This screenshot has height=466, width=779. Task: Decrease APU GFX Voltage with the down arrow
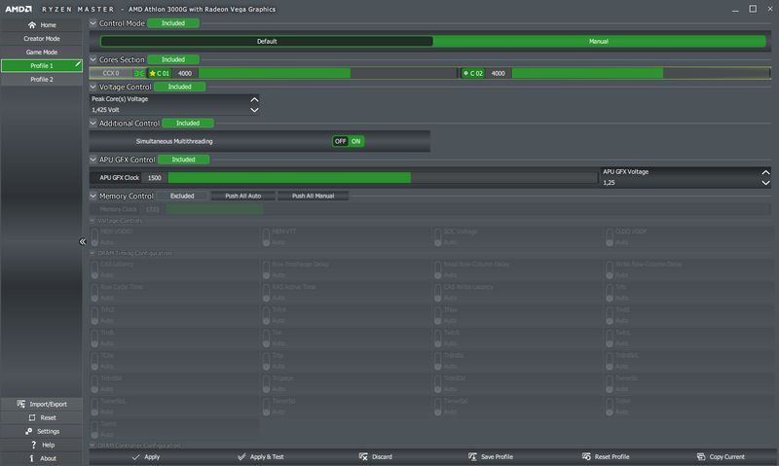(x=765, y=183)
